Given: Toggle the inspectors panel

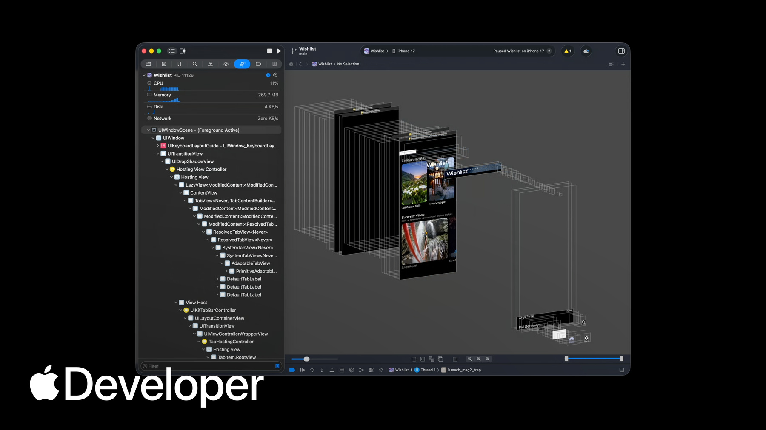Looking at the screenshot, I should coord(621,51).
